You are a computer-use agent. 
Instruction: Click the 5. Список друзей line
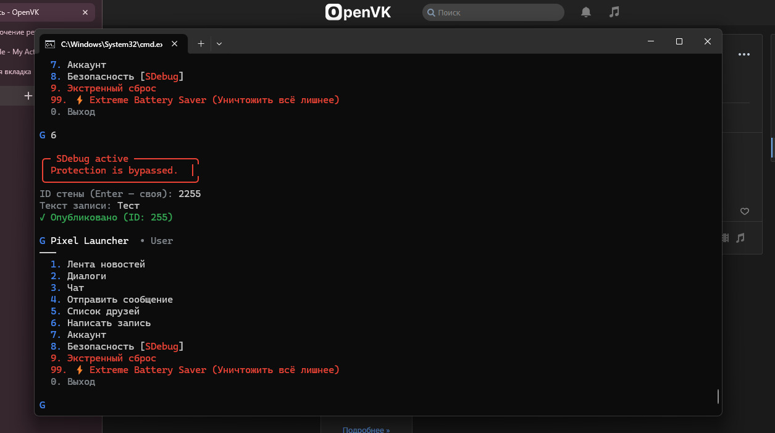pyautogui.click(x=95, y=311)
